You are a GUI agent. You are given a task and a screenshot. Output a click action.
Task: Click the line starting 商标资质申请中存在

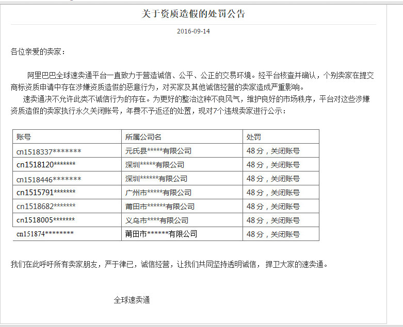[x=157, y=87]
